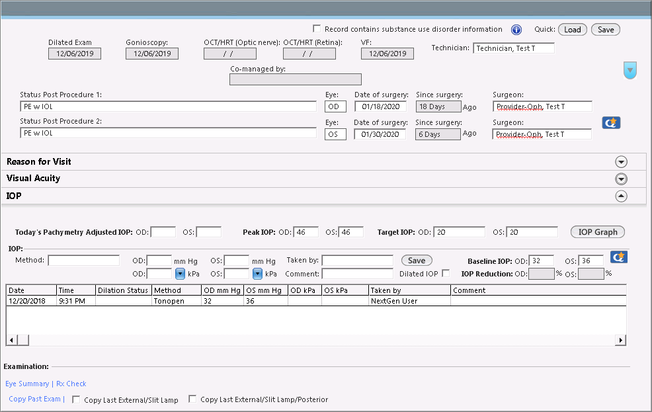
Task: Click the 18 Days since surgery field
Action: pyautogui.click(x=438, y=106)
